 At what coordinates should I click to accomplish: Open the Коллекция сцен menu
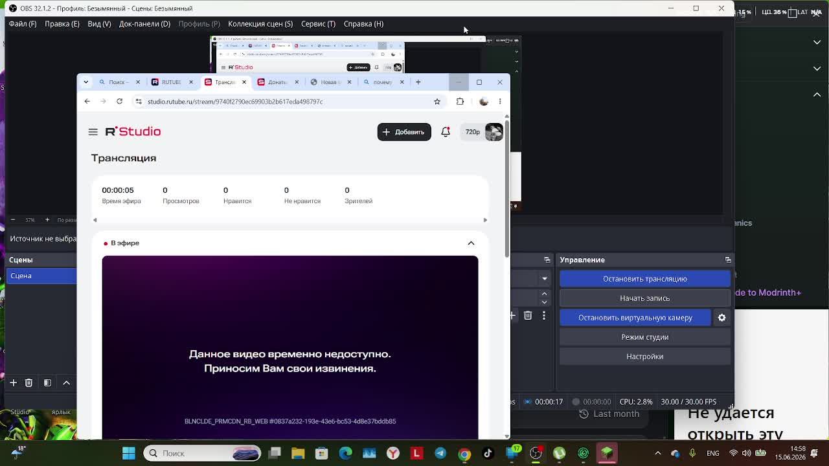(260, 24)
